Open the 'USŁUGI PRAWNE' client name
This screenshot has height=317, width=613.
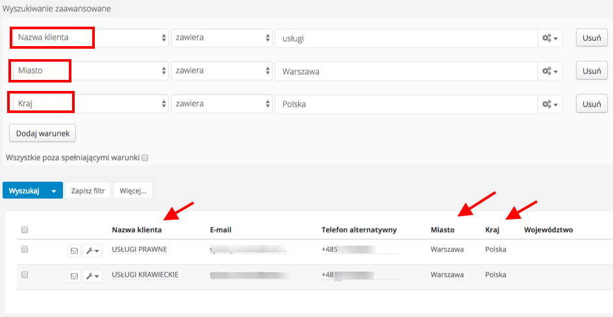140,249
